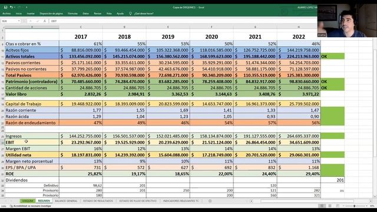377x212 pixels.
Task: Select the OK cell beside Activos totales
Action: (x=332, y=57)
